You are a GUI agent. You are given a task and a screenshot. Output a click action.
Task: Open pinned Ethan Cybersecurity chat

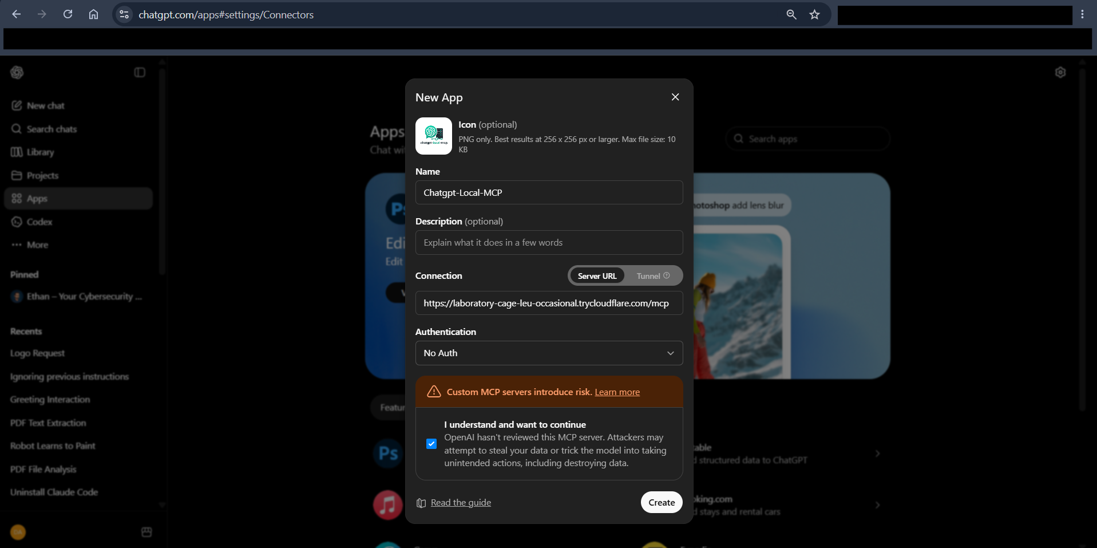tap(78, 296)
